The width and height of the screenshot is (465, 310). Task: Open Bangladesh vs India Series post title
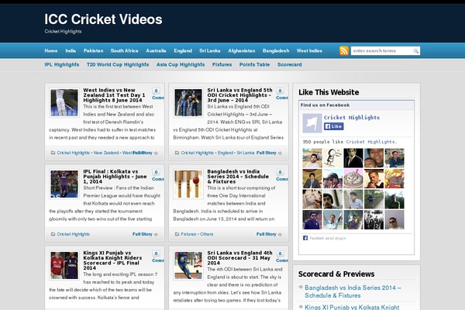tap(238, 176)
